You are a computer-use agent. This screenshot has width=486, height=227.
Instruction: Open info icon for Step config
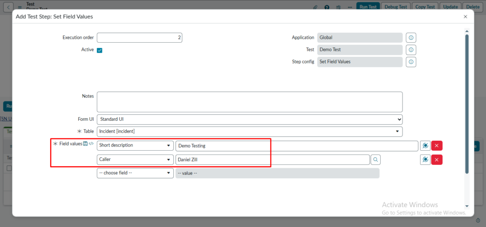coord(411,62)
